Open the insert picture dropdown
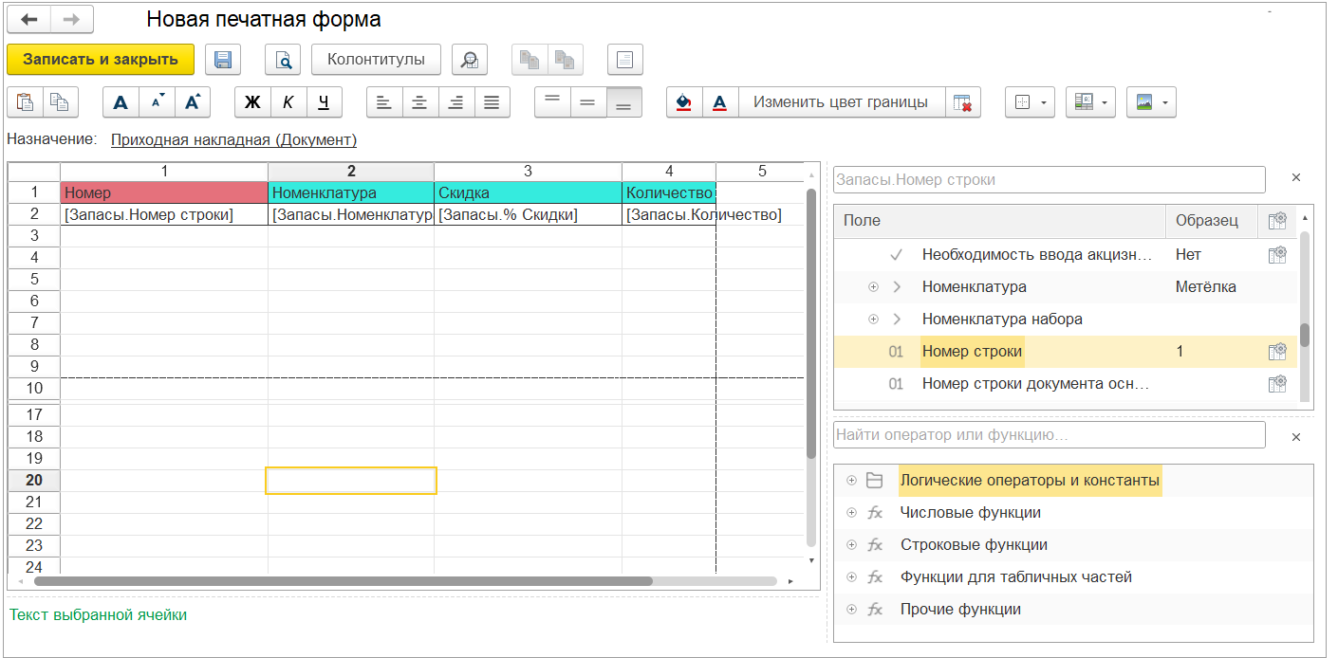The image size is (1338, 658). pyautogui.click(x=1151, y=102)
